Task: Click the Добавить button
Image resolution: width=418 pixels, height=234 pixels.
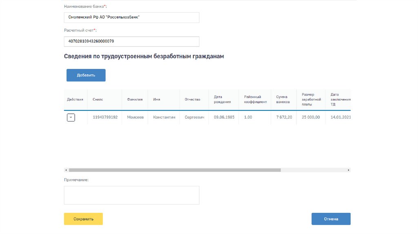Action: tap(86, 75)
